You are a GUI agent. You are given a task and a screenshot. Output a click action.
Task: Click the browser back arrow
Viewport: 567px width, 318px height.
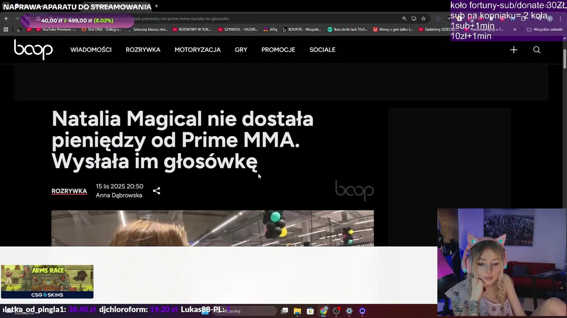(x=6, y=19)
